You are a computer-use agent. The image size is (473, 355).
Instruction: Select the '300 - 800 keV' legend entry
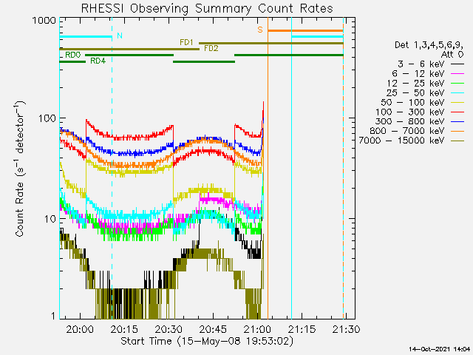(x=420, y=121)
